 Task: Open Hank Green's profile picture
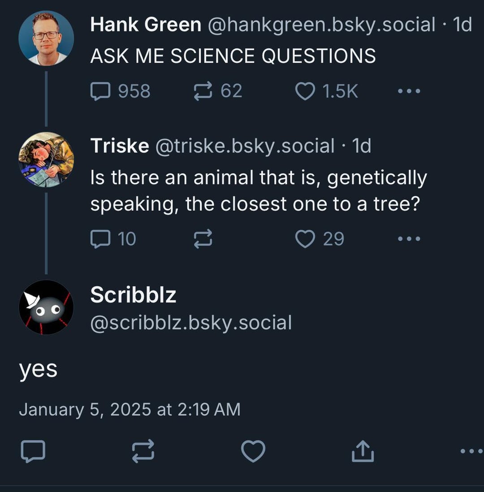(x=46, y=38)
